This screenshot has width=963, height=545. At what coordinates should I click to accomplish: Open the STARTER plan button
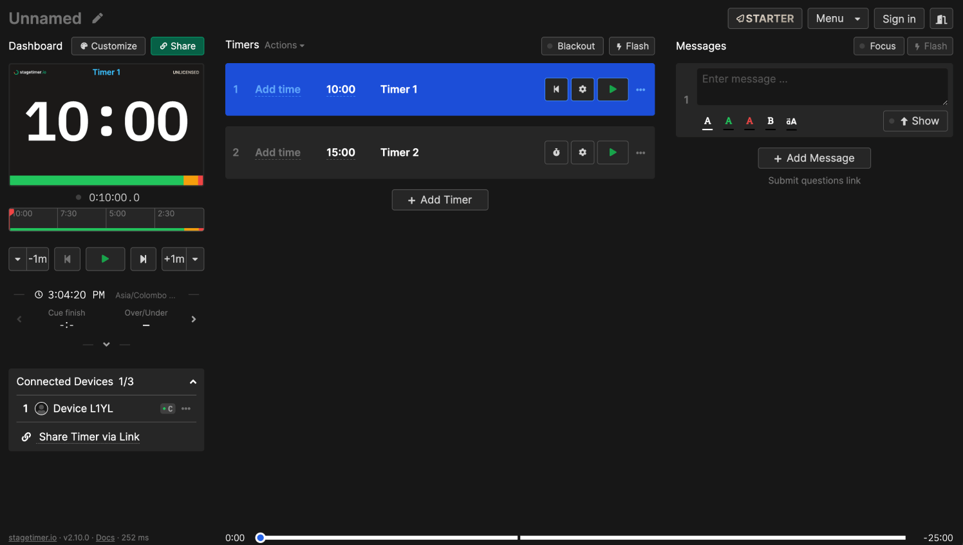(x=765, y=19)
